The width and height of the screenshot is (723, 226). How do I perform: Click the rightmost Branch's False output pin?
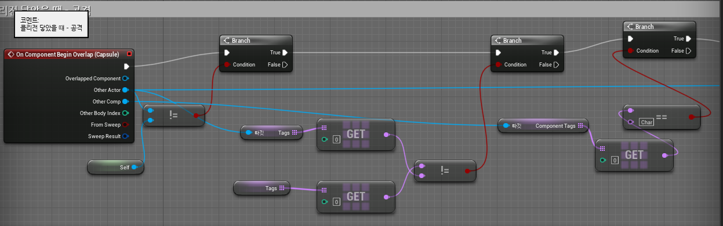click(689, 51)
